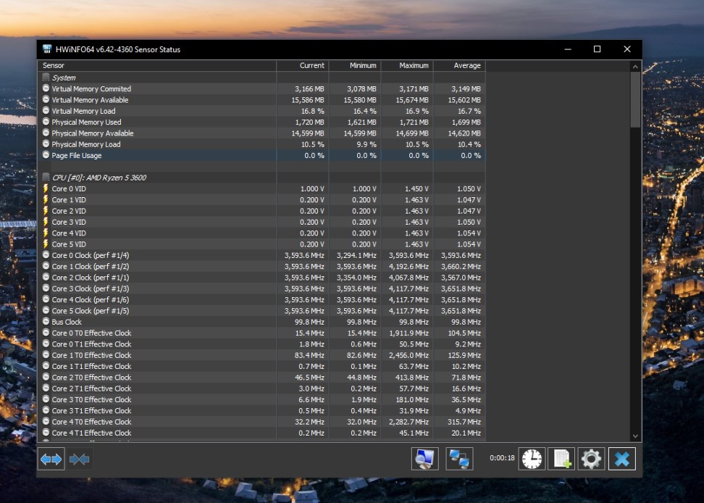Click the 3,294.1 MHz minimum value
Screen dimensions: 704x503
pos(356,255)
